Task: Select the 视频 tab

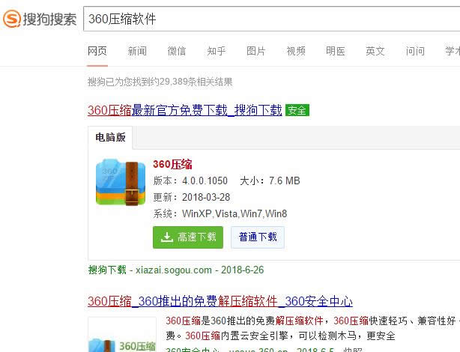Action: tap(296, 51)
